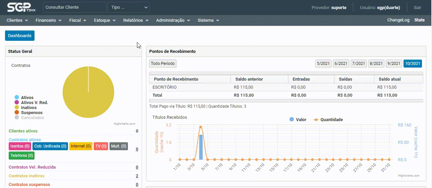Toggle the Quantidade line series legend
The image size is (432, 188).
coord(331,120)
